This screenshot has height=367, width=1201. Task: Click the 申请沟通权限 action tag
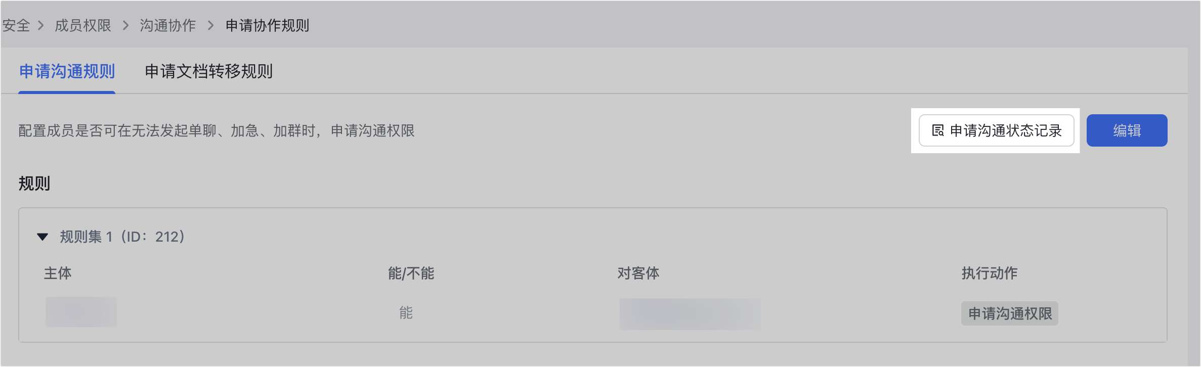tap(1010, 313)
